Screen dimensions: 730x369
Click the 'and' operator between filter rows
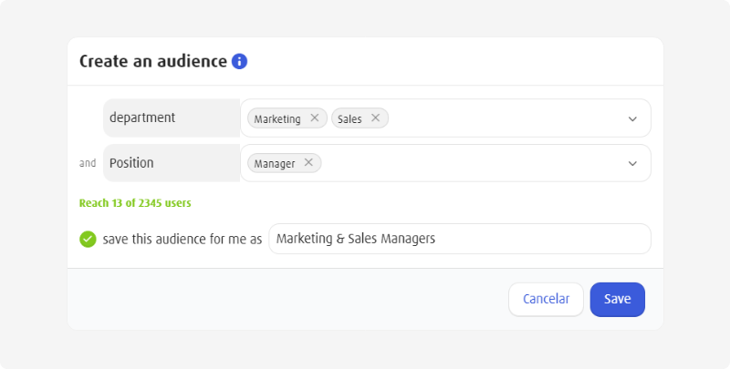pos(88,164)
